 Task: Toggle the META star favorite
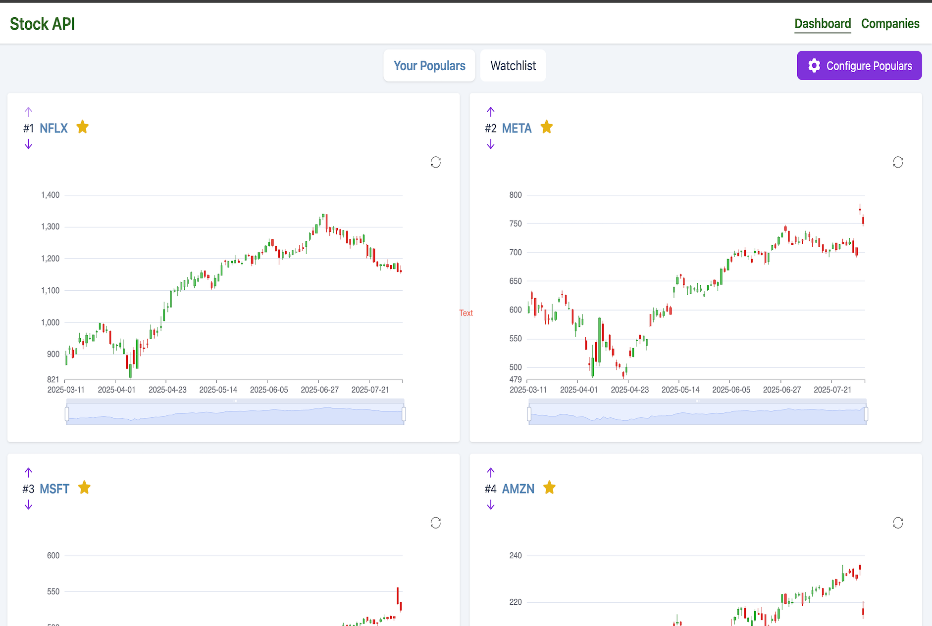(547, 127)
